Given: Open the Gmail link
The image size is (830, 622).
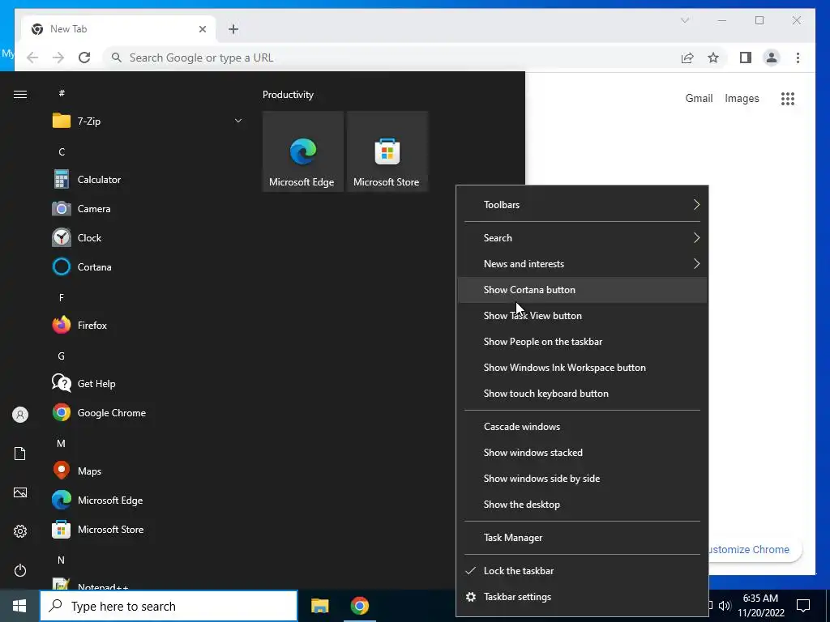Looking at the screenshot, I should 699,98.
